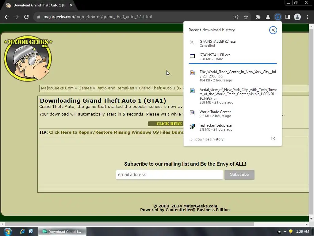Click the cancelled download icon
Screen dimensions: 314x236
192,42
